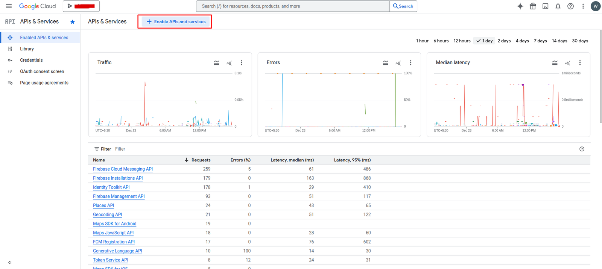Open the project selector dropdown
The width and height of the screenshot is (602, 269).
81,6
